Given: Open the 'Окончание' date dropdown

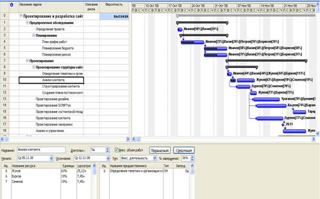Looking at the screenshot, I should point(108,158).
